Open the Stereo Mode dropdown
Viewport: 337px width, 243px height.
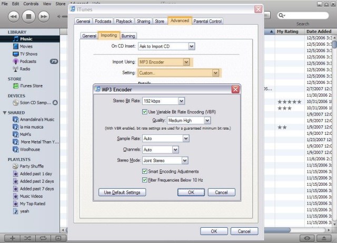[x=165, y=161]
